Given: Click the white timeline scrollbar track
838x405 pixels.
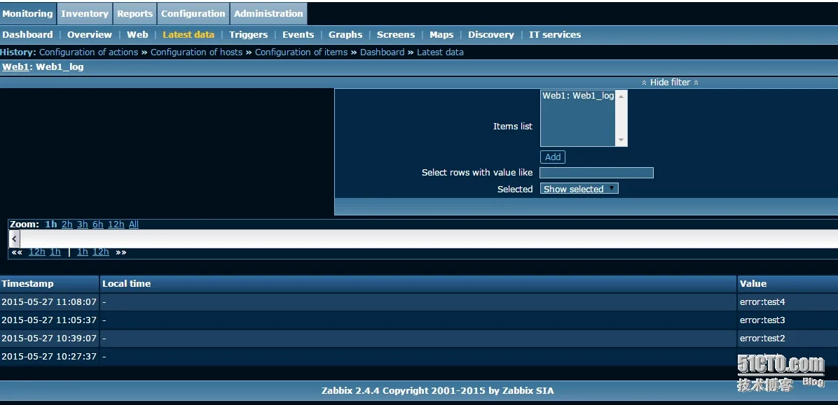Looking at the screenshot, I should pyautogui.click(x=429, y=239).
